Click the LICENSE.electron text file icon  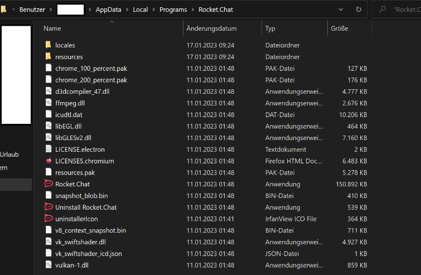click(x=48, y=149)
